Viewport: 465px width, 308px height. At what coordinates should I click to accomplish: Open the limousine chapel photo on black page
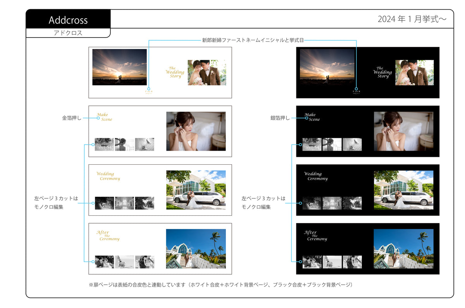403,190
